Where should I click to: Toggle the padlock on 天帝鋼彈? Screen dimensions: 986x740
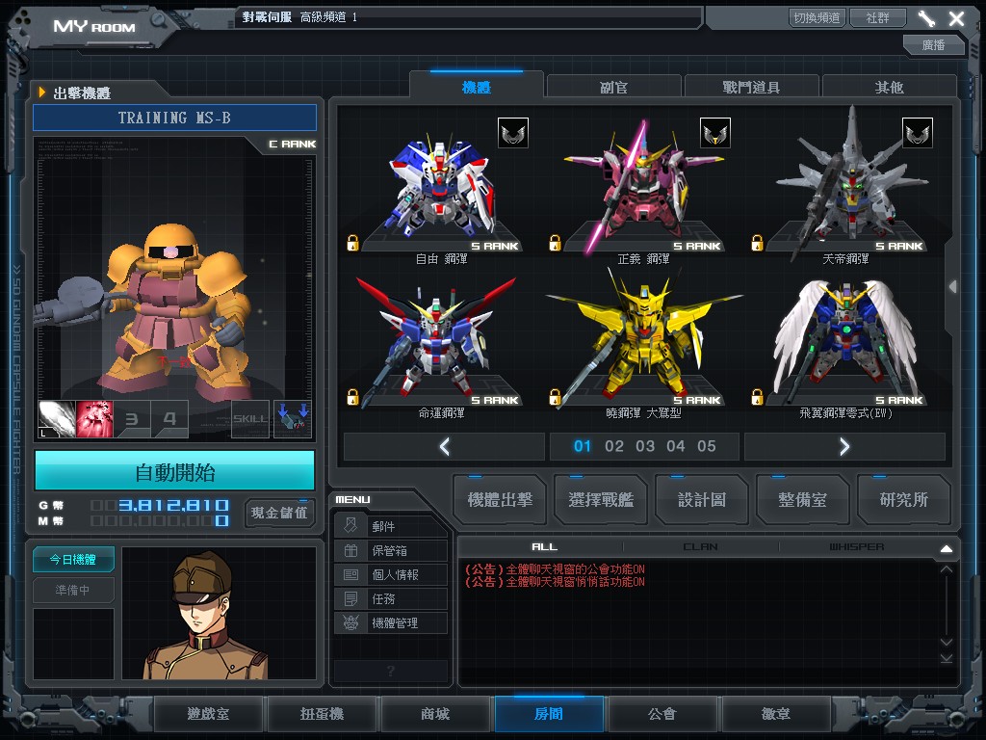point(757,243)
